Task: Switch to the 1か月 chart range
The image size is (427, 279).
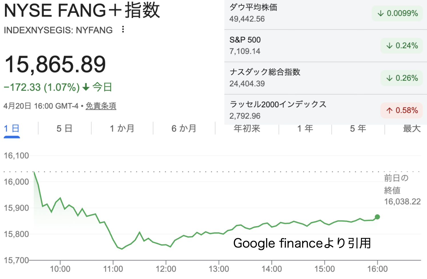Action: pos(122,129)
